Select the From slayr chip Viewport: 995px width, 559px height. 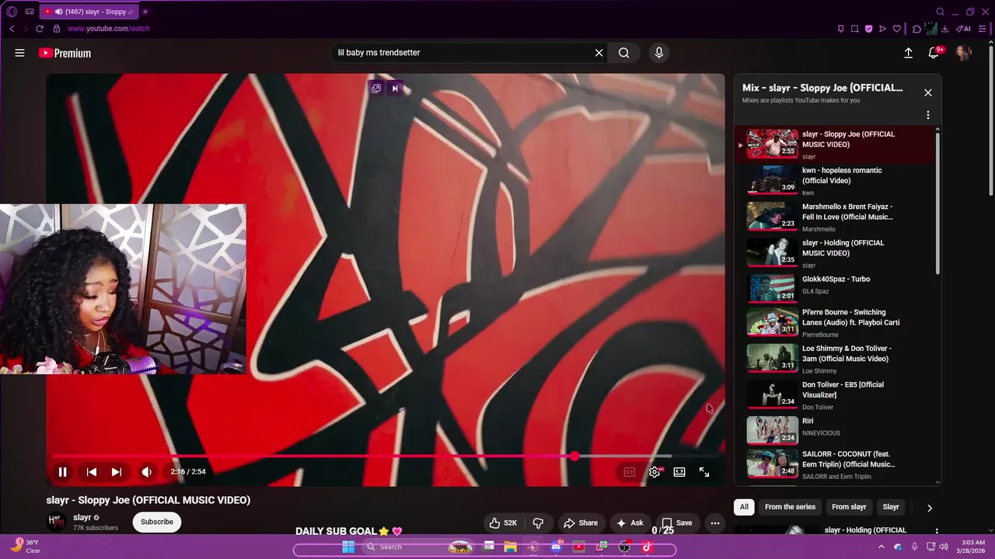tap(849, 507)
